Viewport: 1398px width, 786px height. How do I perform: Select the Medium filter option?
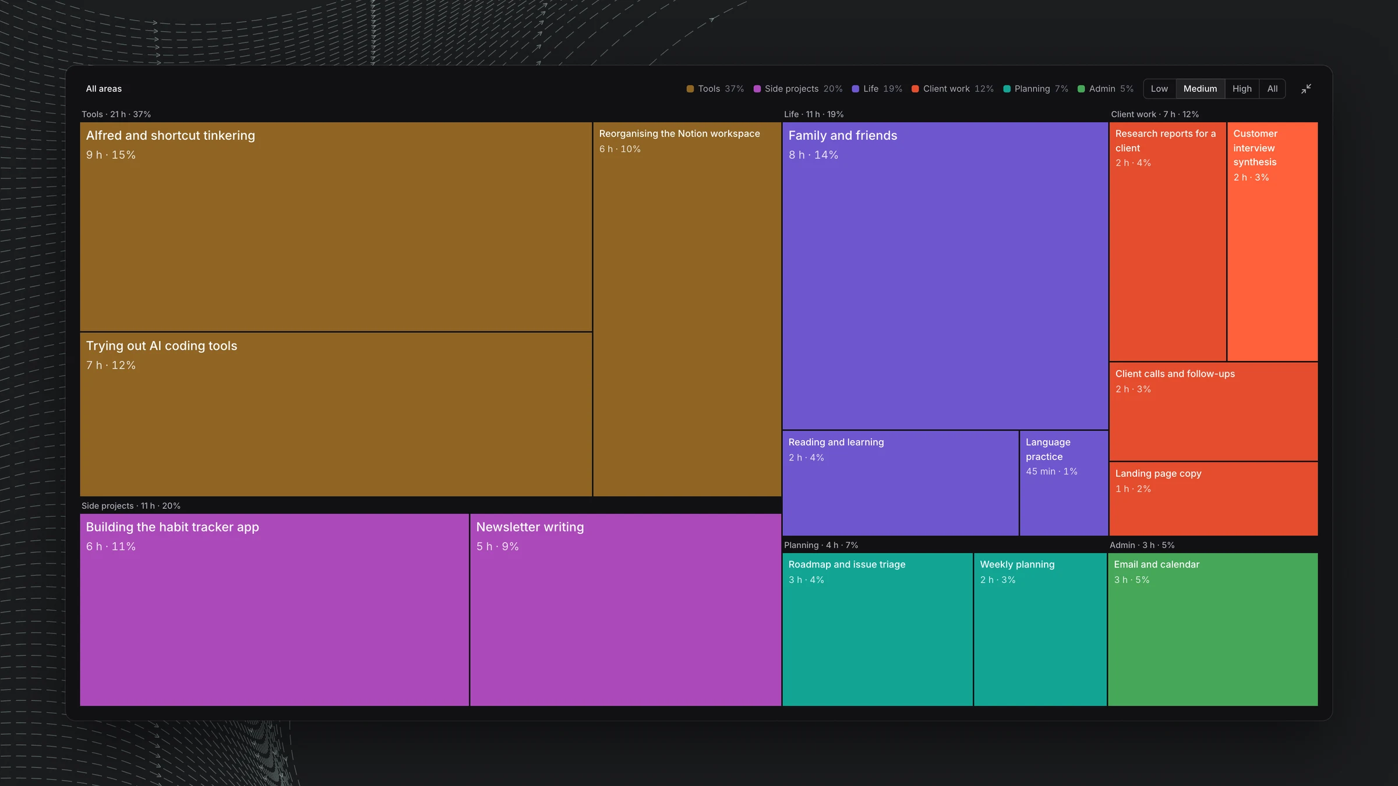point(1200,88)
